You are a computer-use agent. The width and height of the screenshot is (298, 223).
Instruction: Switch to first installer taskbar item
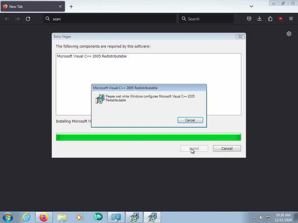point(134,217)
